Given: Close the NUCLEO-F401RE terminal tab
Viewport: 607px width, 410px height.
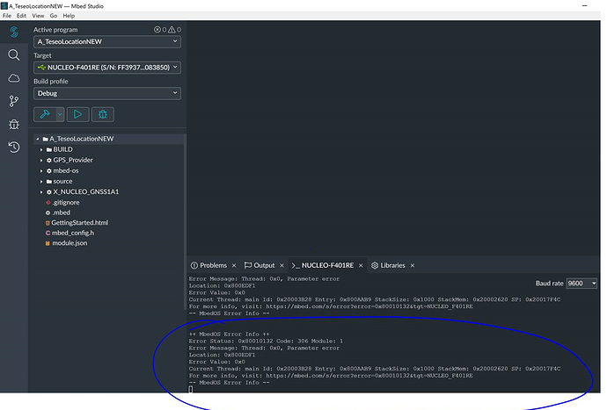Looking at the screenshot, I should [x=361, y=265].
